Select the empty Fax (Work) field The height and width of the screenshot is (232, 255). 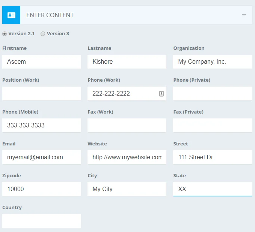(127, 126)
